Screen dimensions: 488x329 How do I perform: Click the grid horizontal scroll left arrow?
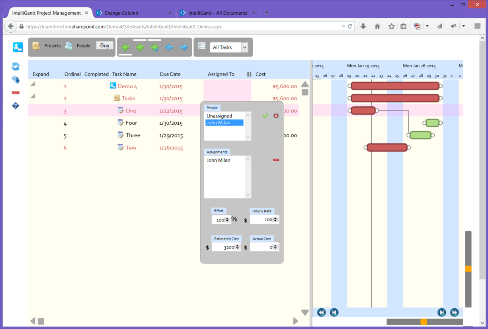click(33, 321)
